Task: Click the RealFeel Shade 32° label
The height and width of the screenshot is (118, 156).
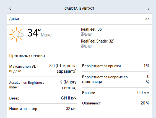Action: point(97,41)
